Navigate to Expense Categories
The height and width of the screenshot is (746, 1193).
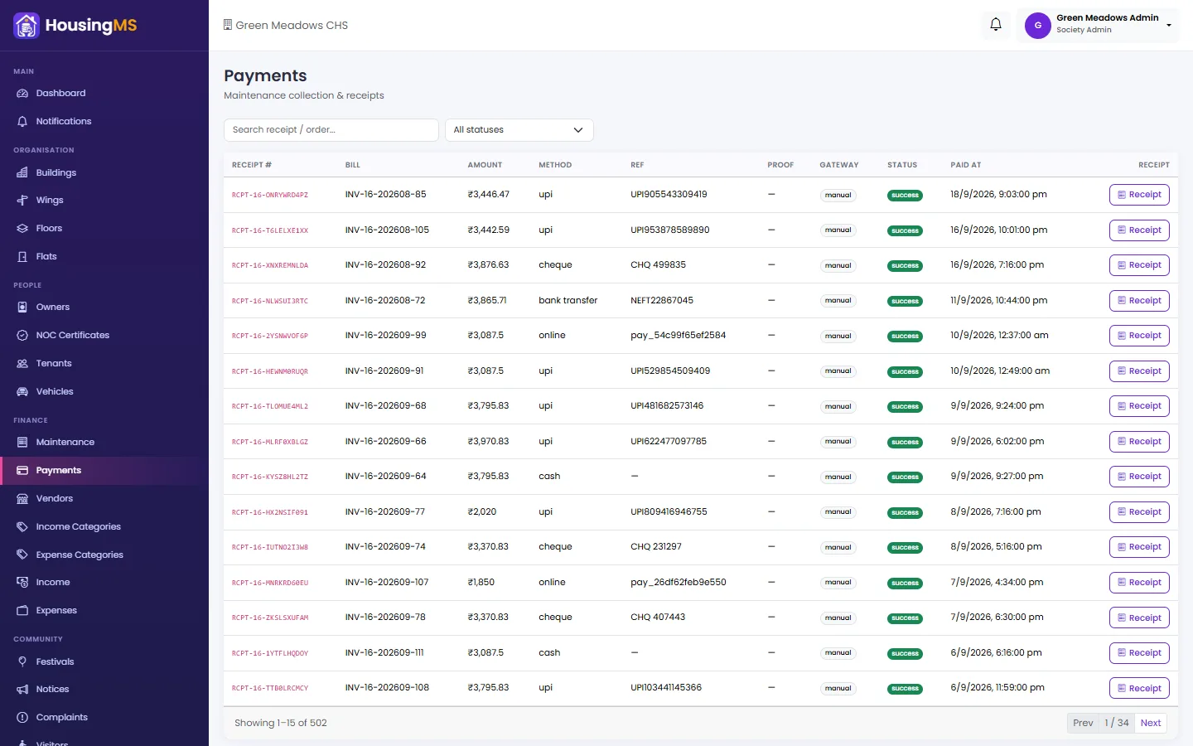coord(99,555)
